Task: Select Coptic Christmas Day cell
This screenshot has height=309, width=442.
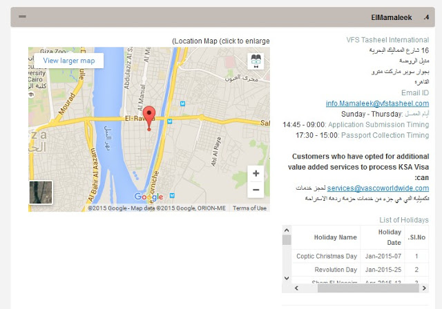Action: [x=326, y=256]
